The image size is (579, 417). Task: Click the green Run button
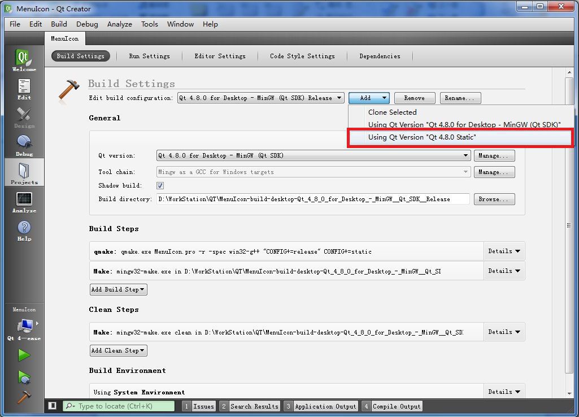click(24, 355)
